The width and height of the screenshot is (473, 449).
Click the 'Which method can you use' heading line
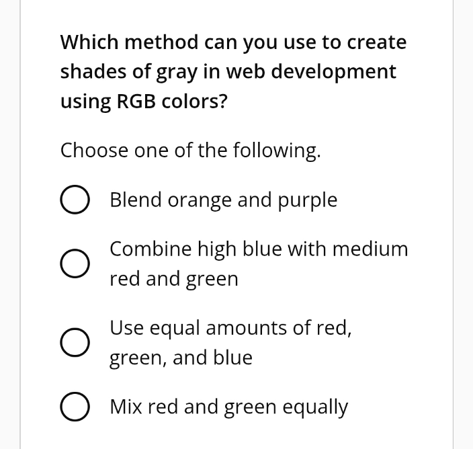(x=233, y=42)
